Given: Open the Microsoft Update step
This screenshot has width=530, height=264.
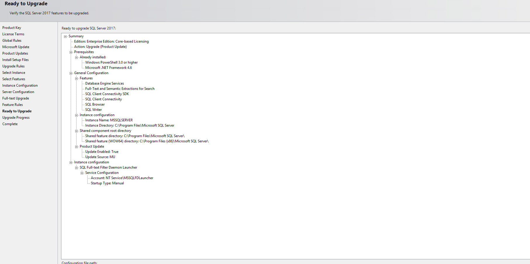Looking at the screenshot, I should click(16, 47).
